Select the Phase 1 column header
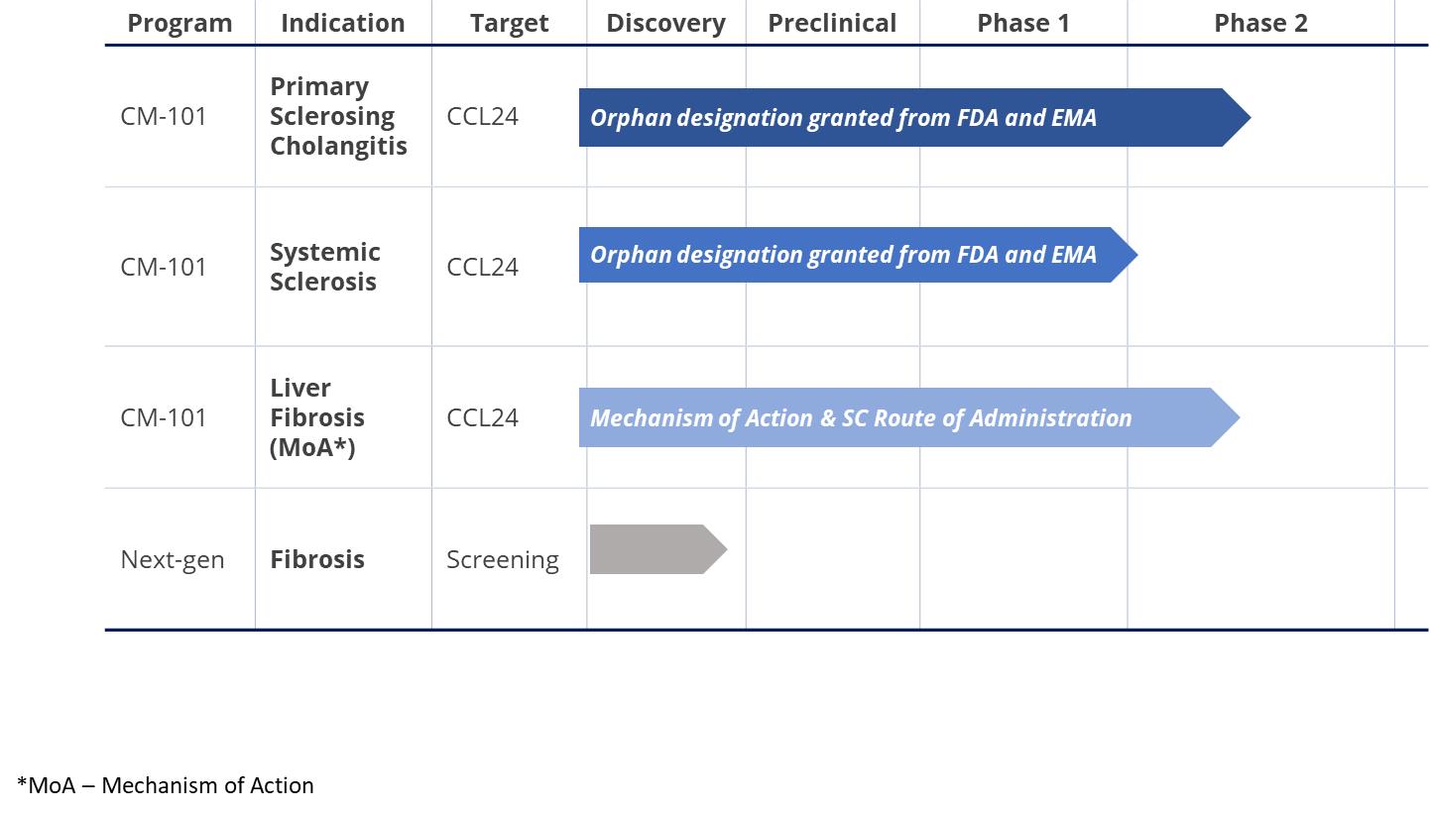Image resolution: width=1431 pixels, height=816 pixels. coord(1023,23)
